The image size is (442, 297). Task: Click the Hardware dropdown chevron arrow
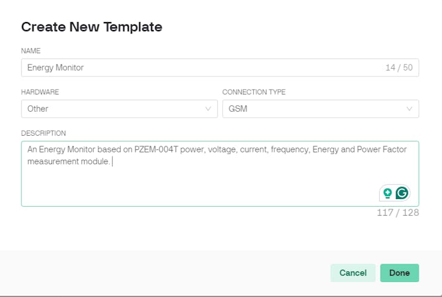point(208,109)
